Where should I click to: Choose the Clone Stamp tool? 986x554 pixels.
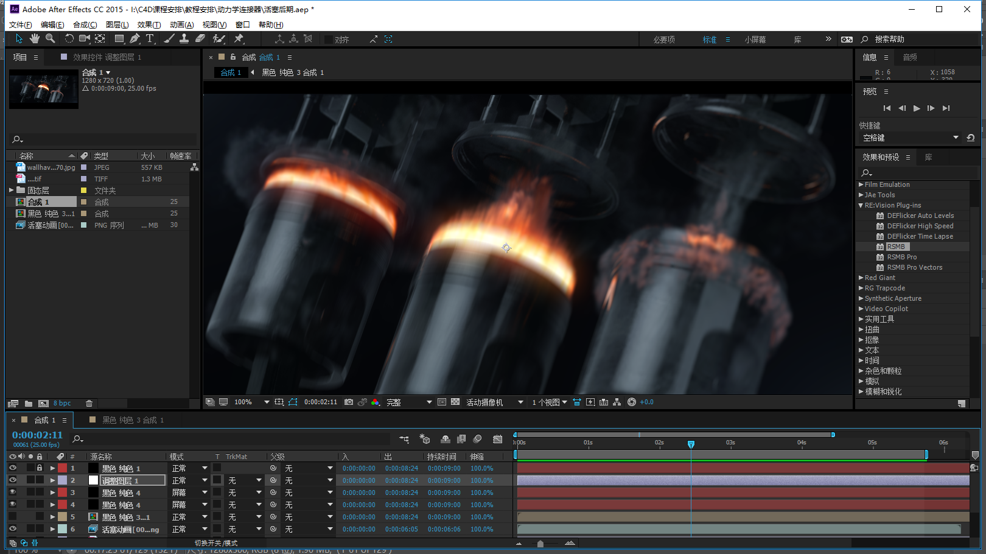pos(184,39)
